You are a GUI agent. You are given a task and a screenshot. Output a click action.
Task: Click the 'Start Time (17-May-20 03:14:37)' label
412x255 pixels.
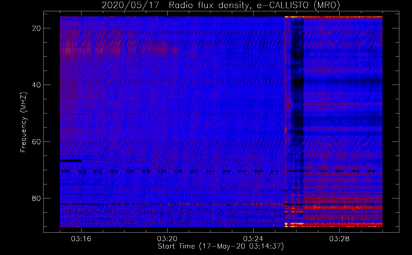pyautogui.click(x=221, y=246)
